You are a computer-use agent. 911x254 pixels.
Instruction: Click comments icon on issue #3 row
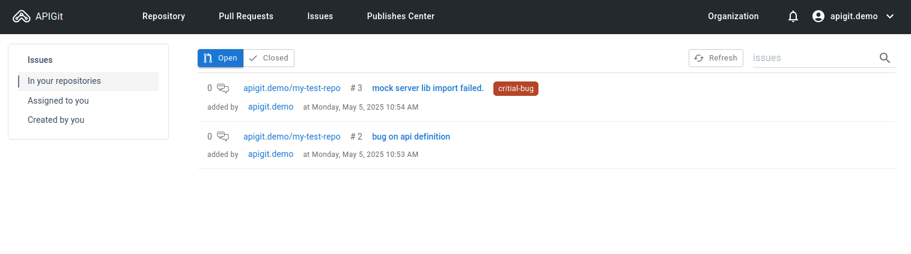click(x=223, y=88)
